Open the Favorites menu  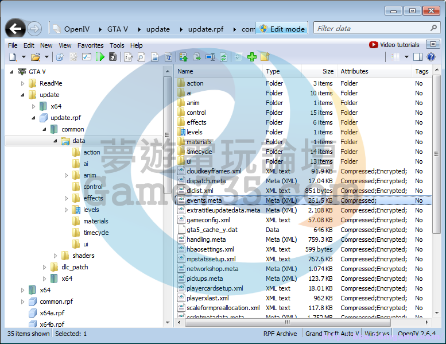(91, 45)
